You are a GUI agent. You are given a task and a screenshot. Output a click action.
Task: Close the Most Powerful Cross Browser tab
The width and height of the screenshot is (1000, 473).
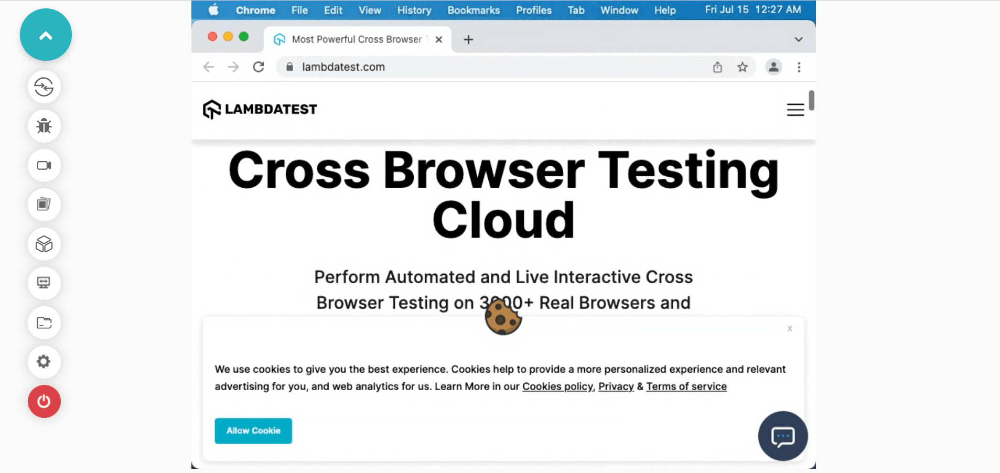(x=439, y=39)
